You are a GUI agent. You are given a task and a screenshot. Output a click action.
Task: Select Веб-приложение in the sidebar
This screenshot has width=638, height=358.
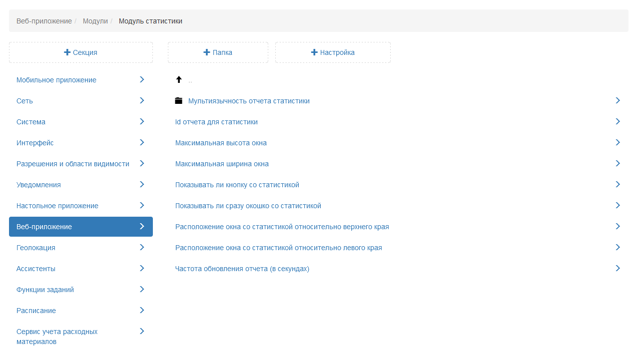(x=44, y=227)
